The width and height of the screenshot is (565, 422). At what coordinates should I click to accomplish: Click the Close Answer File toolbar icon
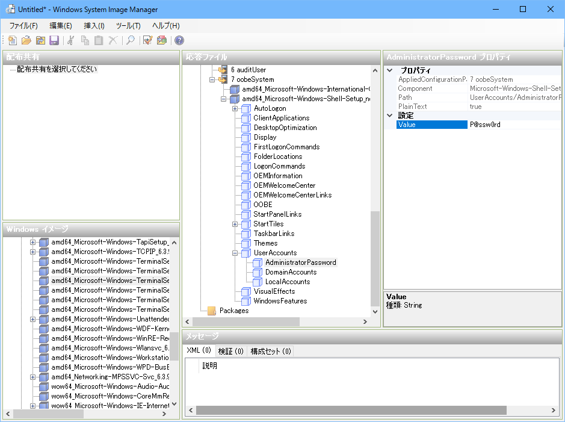tap(40, 40)
